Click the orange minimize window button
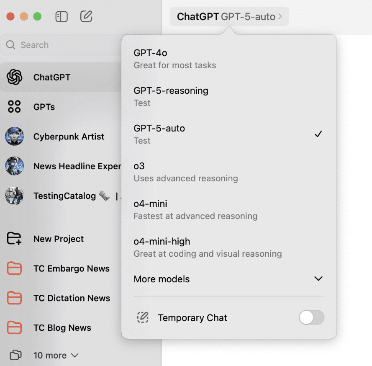 click(x=24, y=17)
